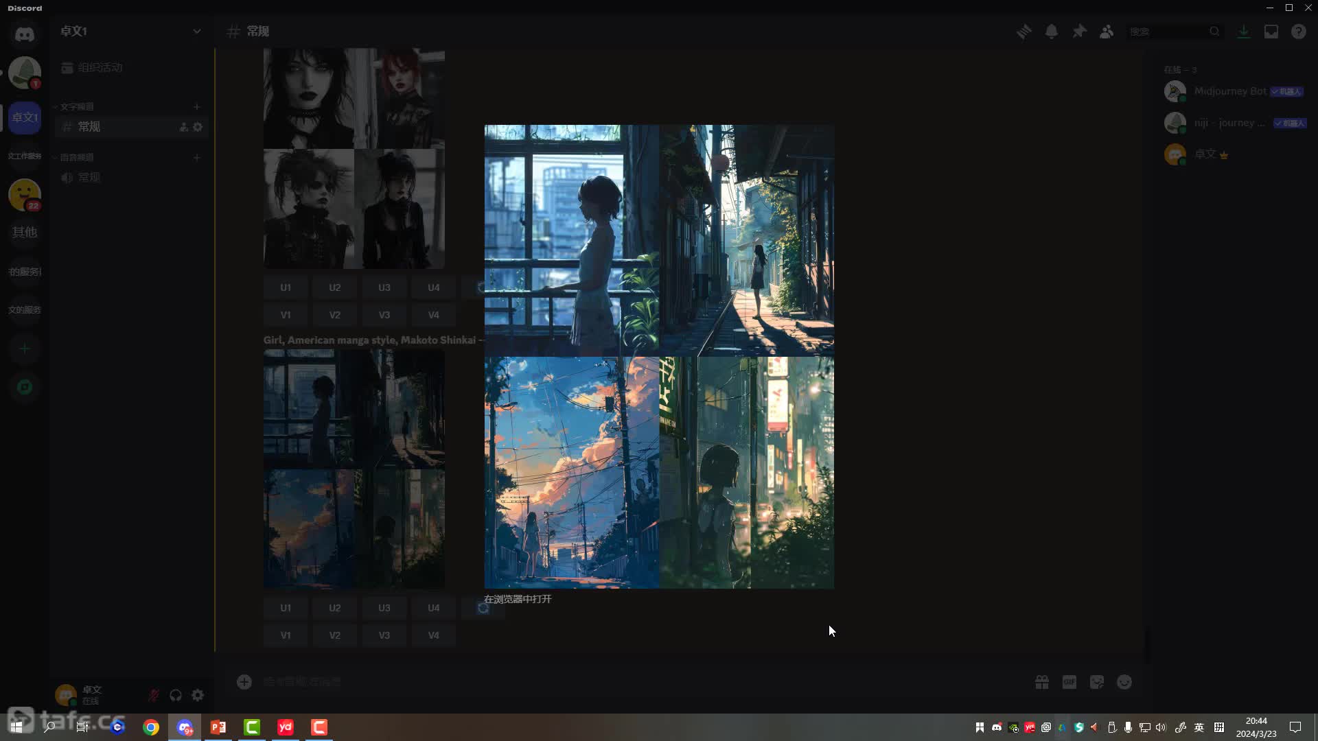This screenshot has height=741, width=1318.
Task: Open Windows notification center
Action: (1295, 727)
